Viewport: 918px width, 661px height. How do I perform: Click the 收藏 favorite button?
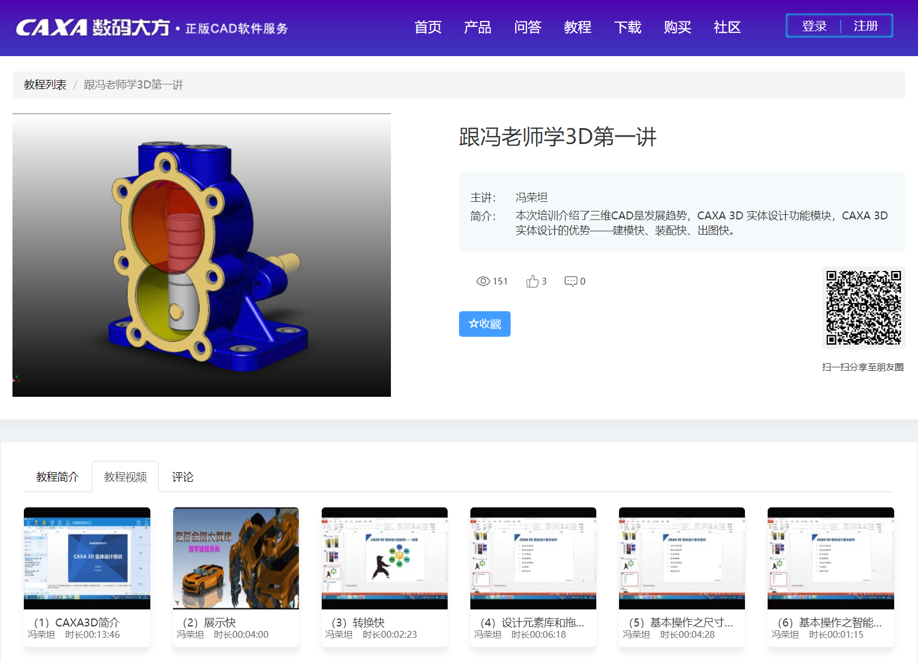485,324
